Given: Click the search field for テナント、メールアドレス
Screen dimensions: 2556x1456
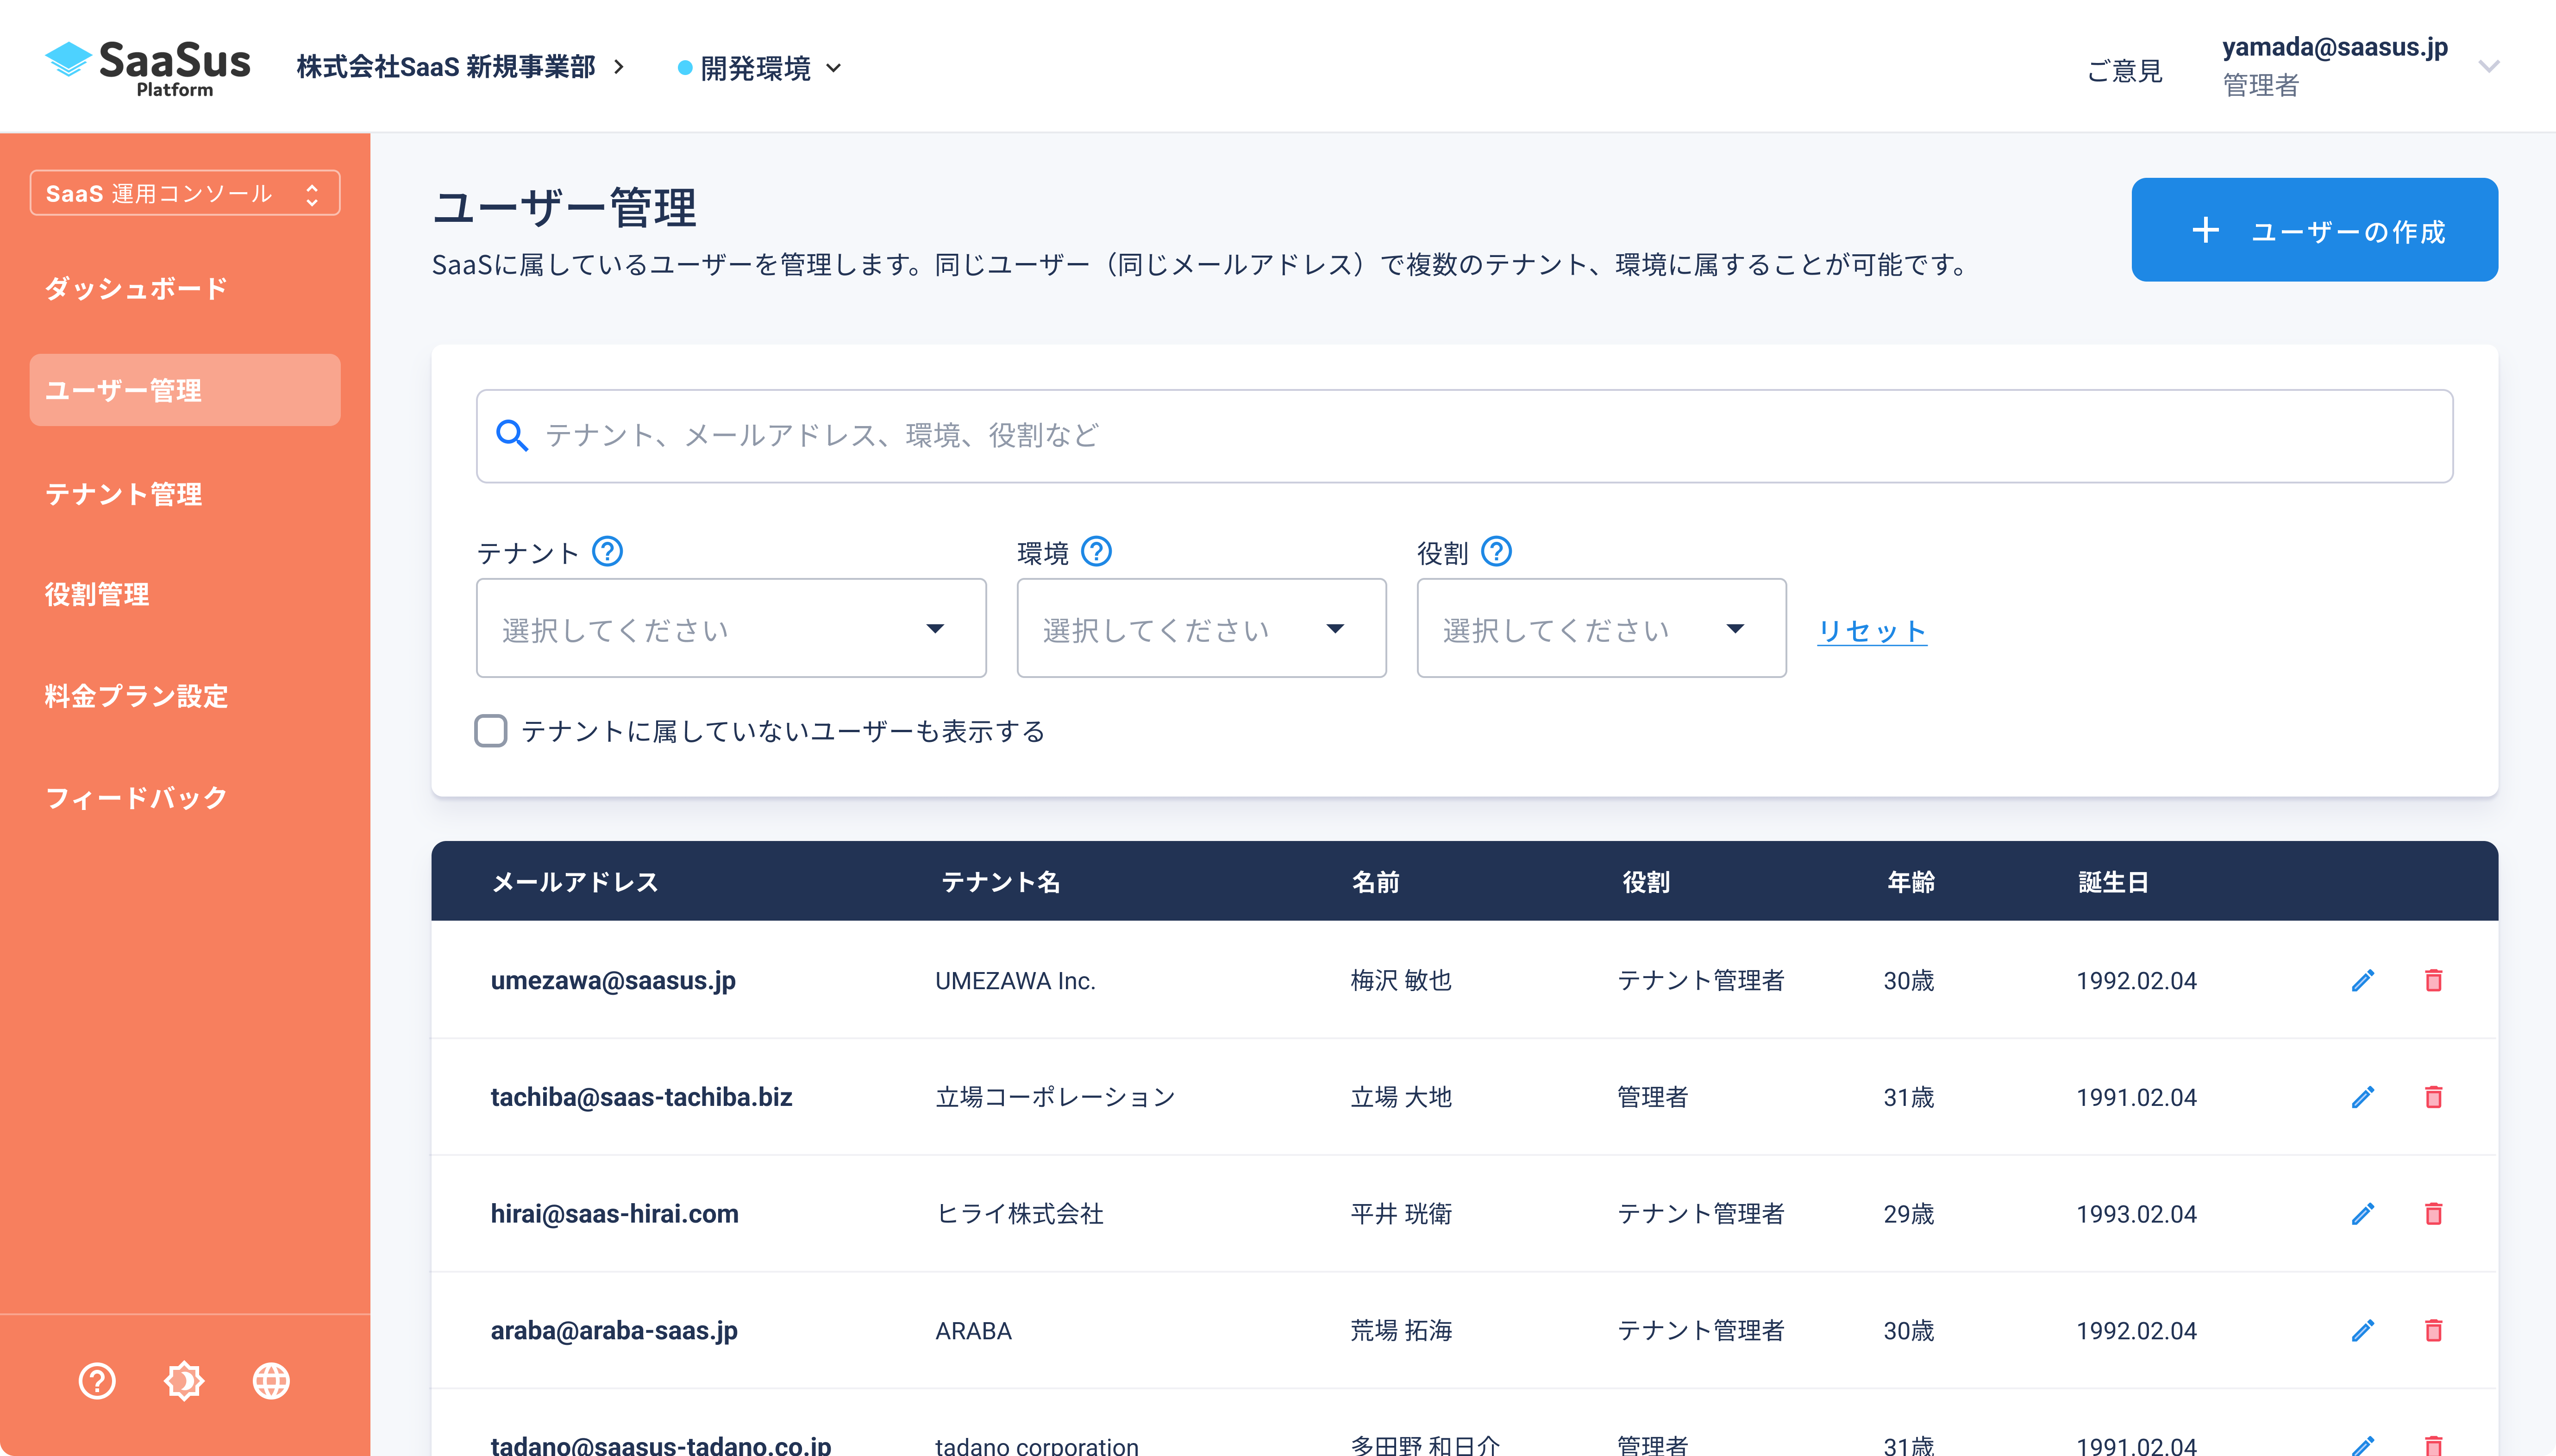Looking at the screenshot, I should pyautogui.click(x=1465, y=436).
